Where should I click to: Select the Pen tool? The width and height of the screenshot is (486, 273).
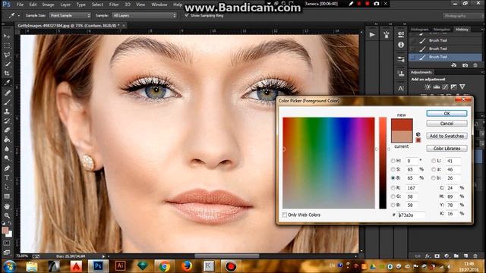point(7,168)
